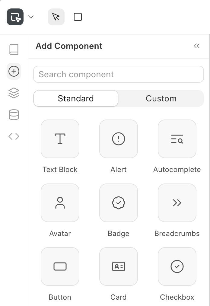Image resolution: width=210 pixels, height=306 pixels.
Task: Select the Badge component
Action: (x=118, y=203)
